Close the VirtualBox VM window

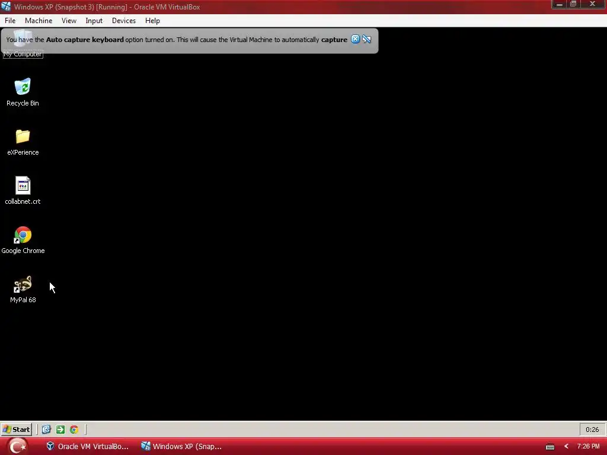pos(592,4)
